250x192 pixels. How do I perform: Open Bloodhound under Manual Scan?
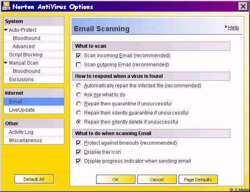click(x=26, y=71)
